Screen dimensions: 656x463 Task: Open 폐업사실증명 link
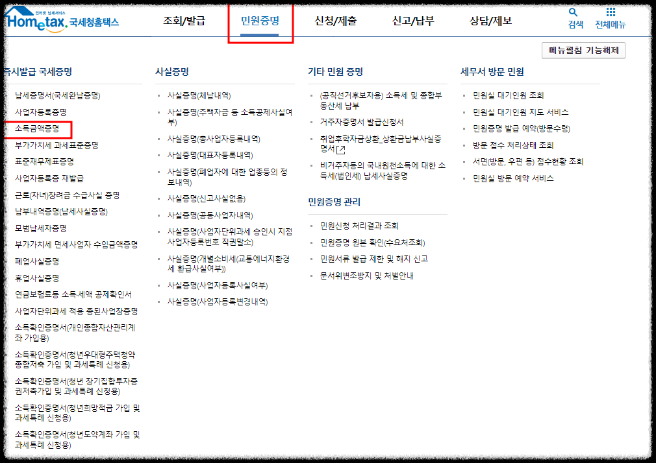point(36,262)
